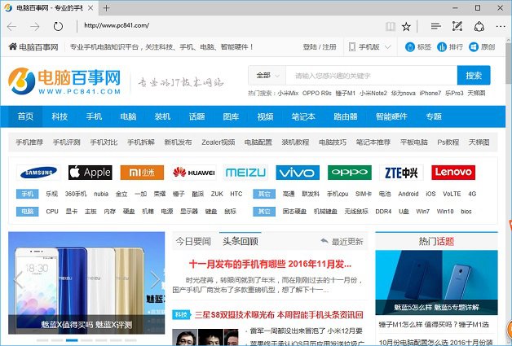512x346 pixels.
Task: Close the 电脑百事网 browser tab
Action: [x=91, y=8]
